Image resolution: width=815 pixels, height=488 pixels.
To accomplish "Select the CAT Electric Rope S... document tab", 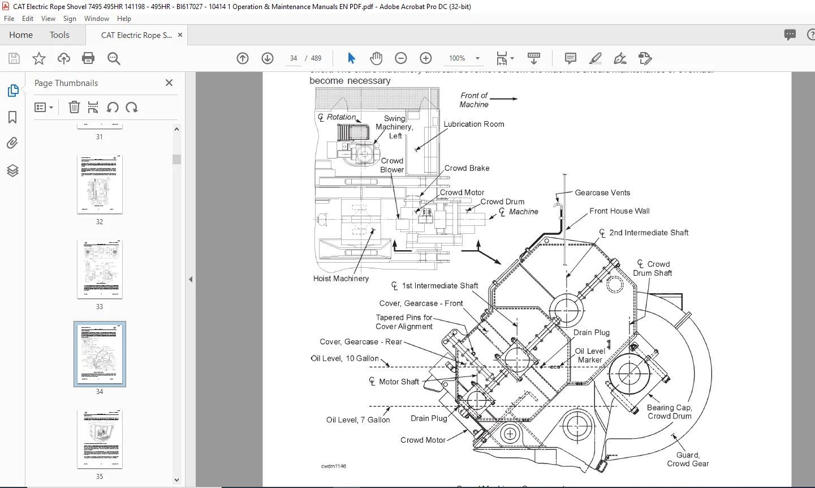I will [136, 35].
